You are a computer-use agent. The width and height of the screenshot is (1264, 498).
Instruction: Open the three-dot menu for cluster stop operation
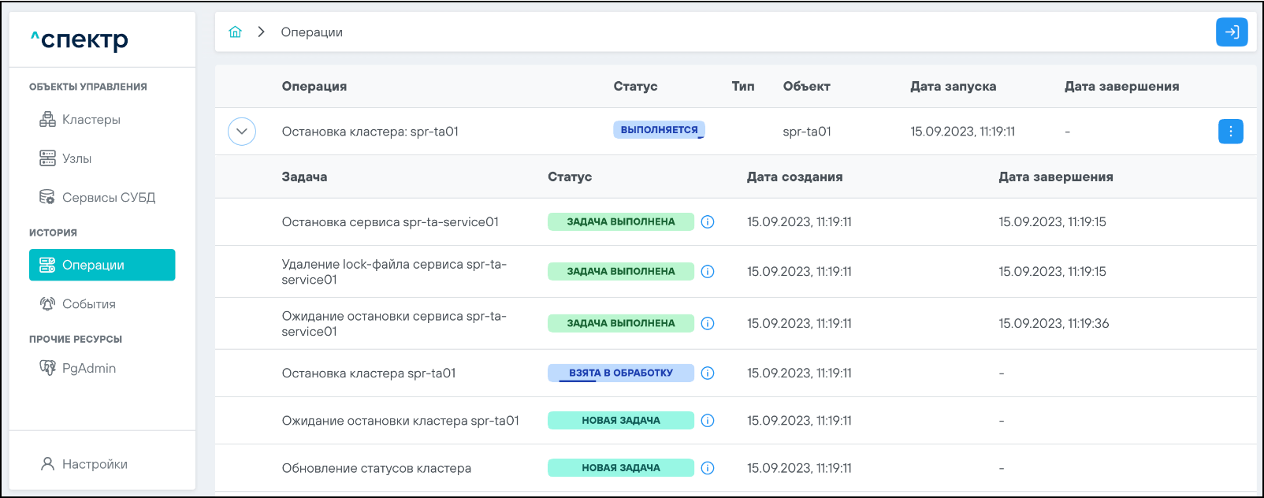tap(1230, 132)
